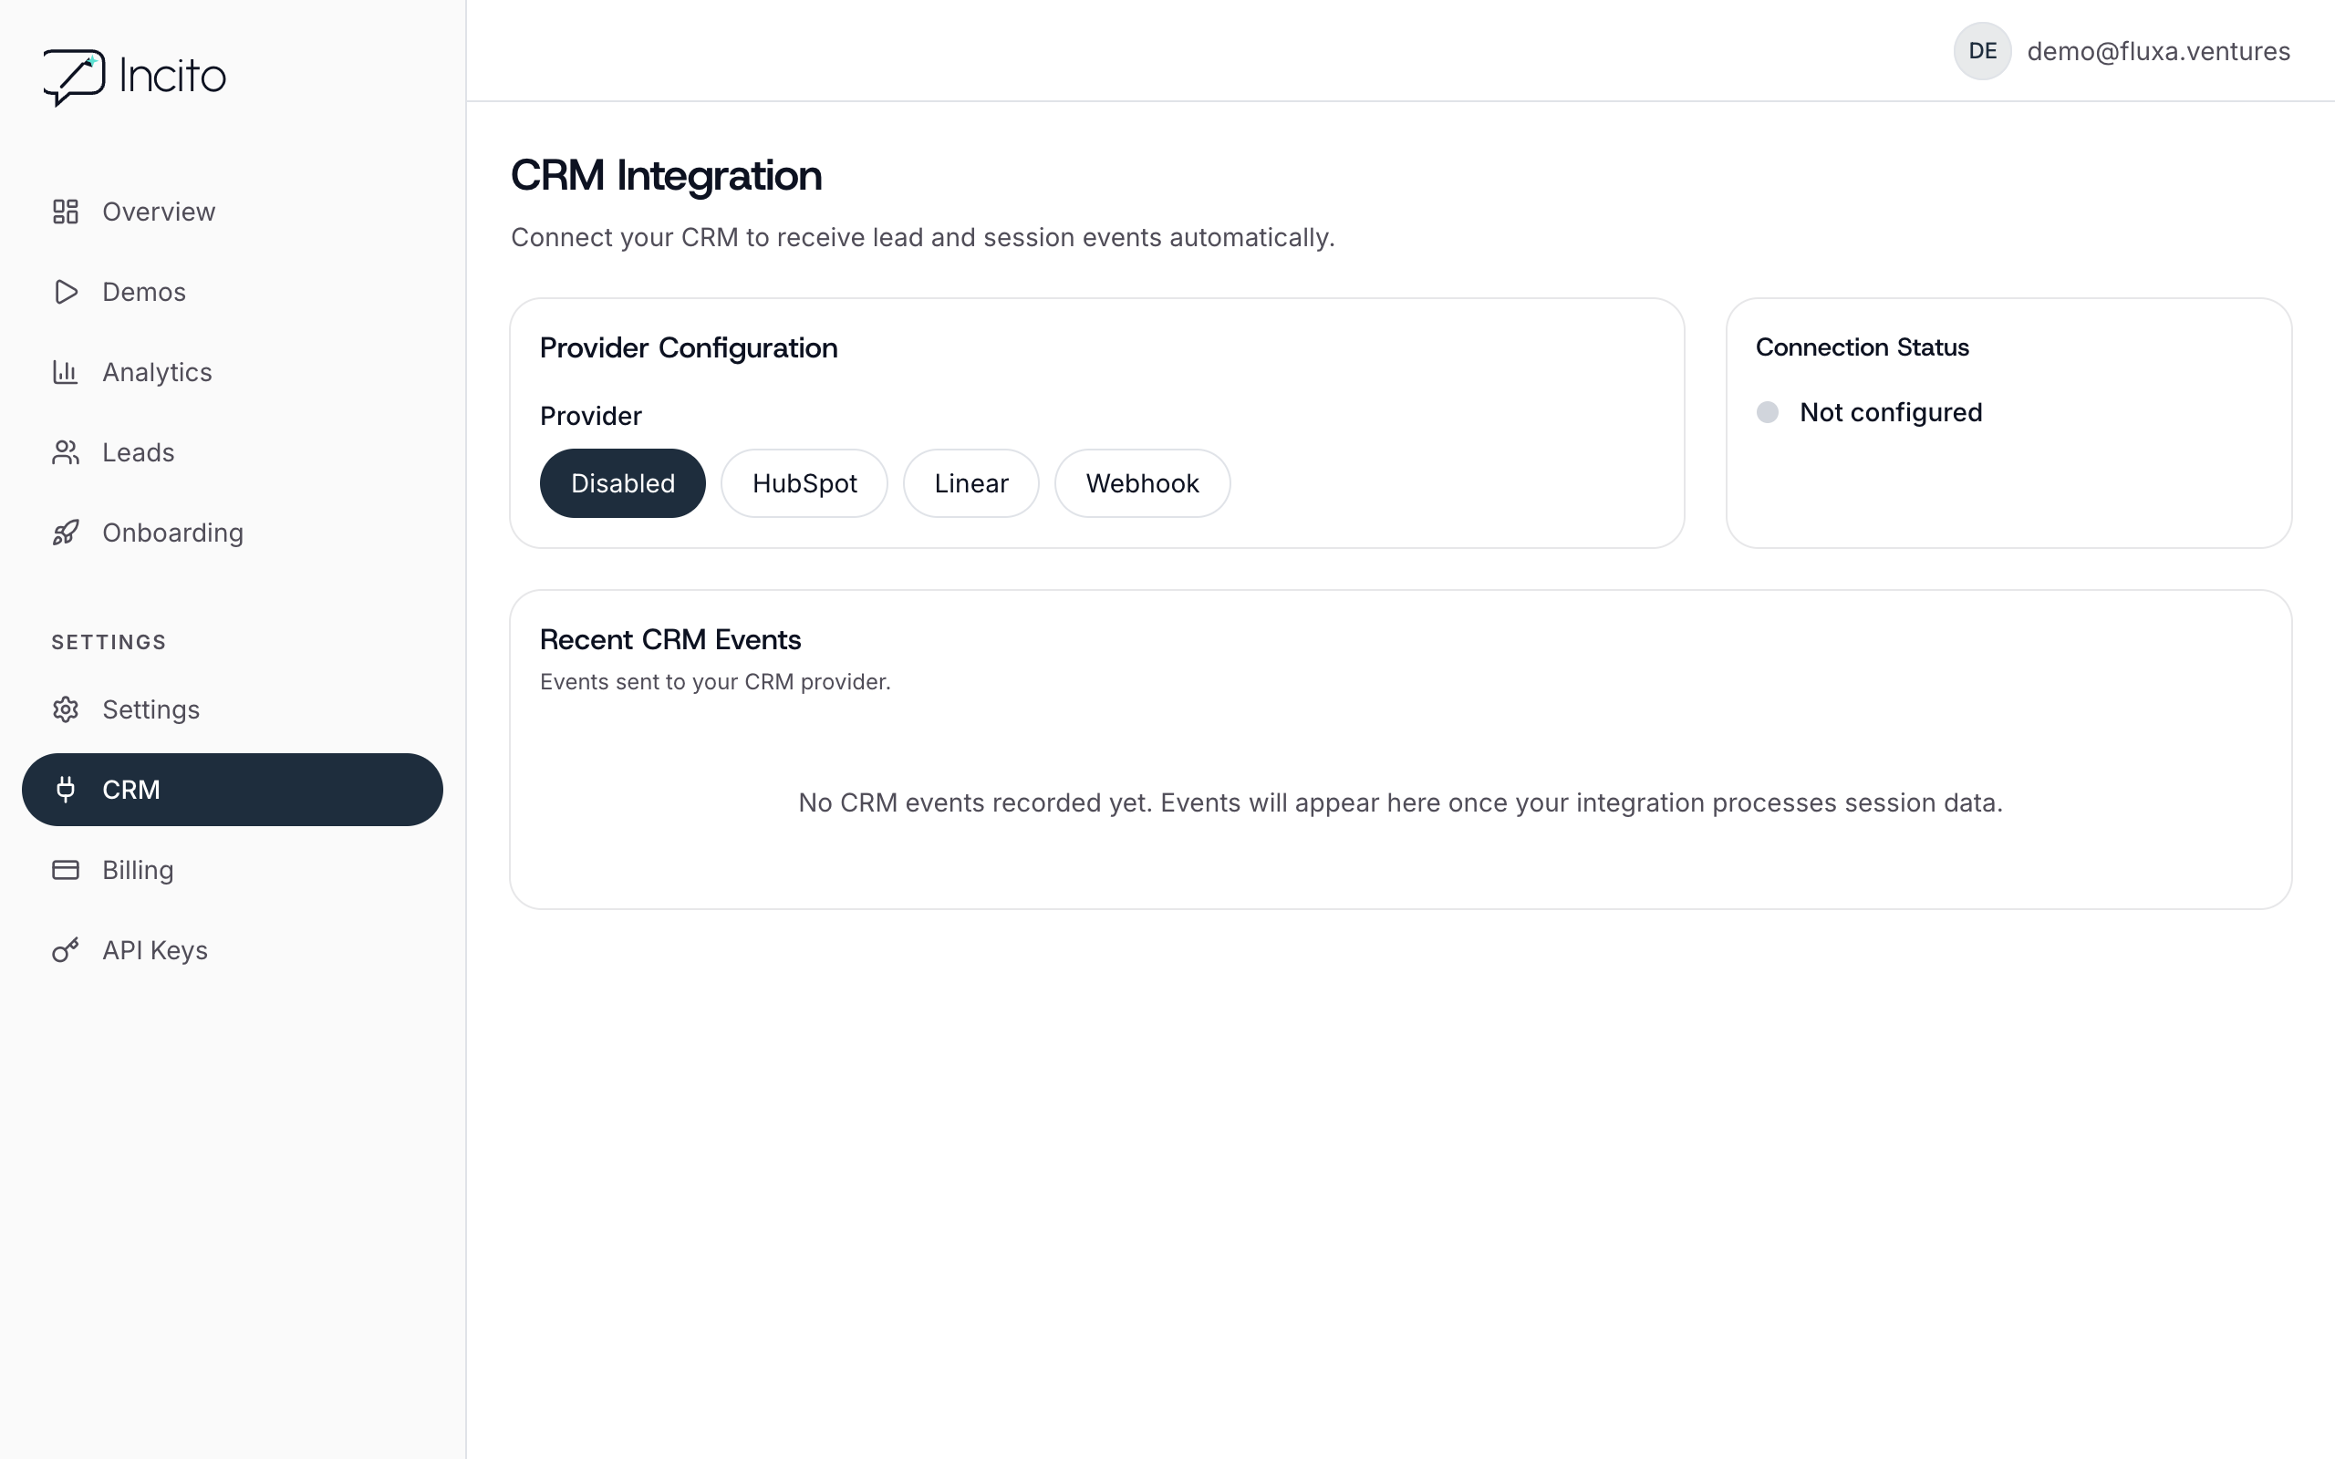Set provider to Disabled

pyautogui.click(x=622, y=482)
